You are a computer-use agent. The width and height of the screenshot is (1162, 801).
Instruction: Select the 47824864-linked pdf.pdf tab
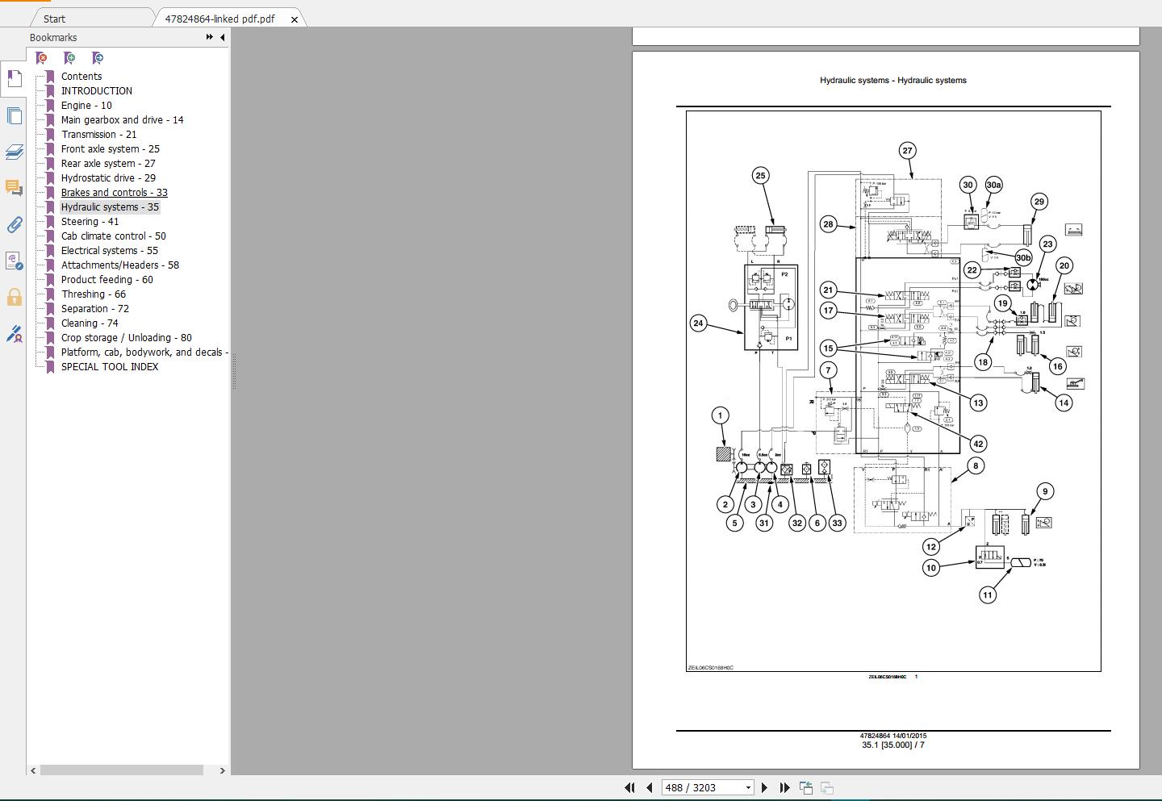[219, 18]
